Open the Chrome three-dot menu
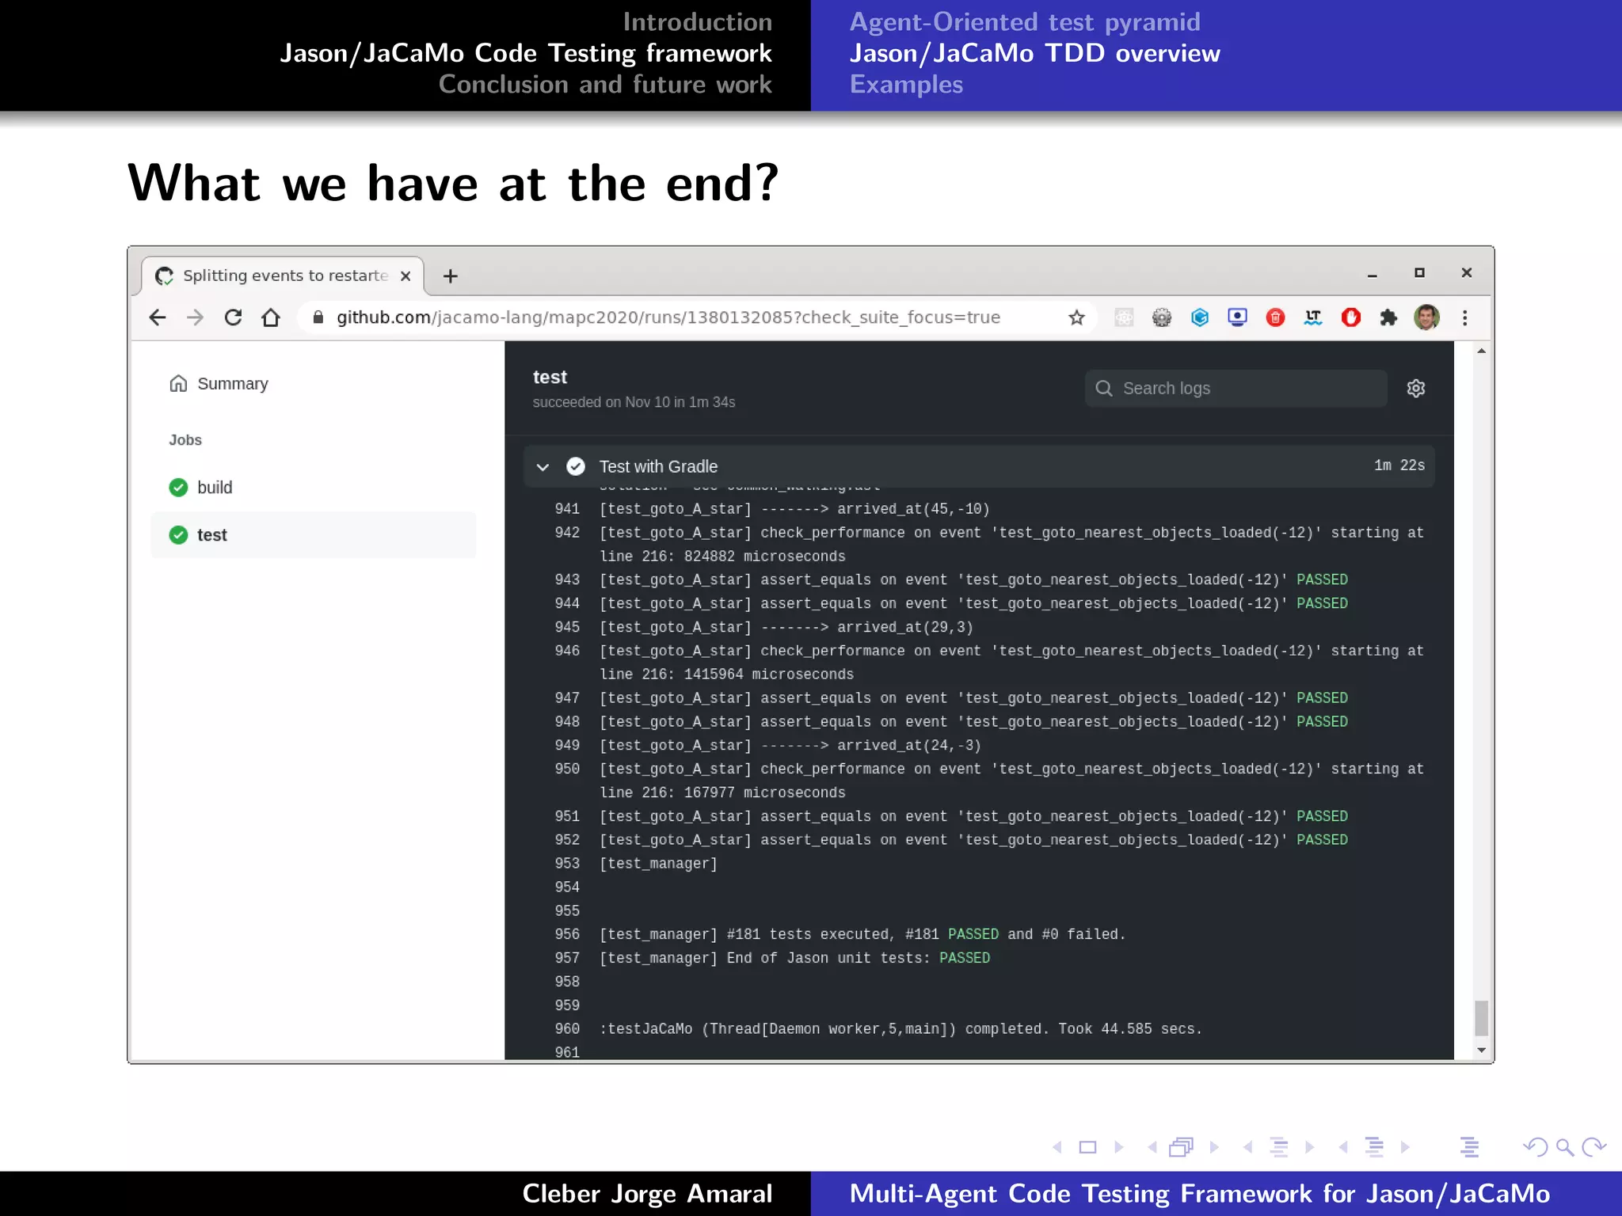 coord(1464,317)
